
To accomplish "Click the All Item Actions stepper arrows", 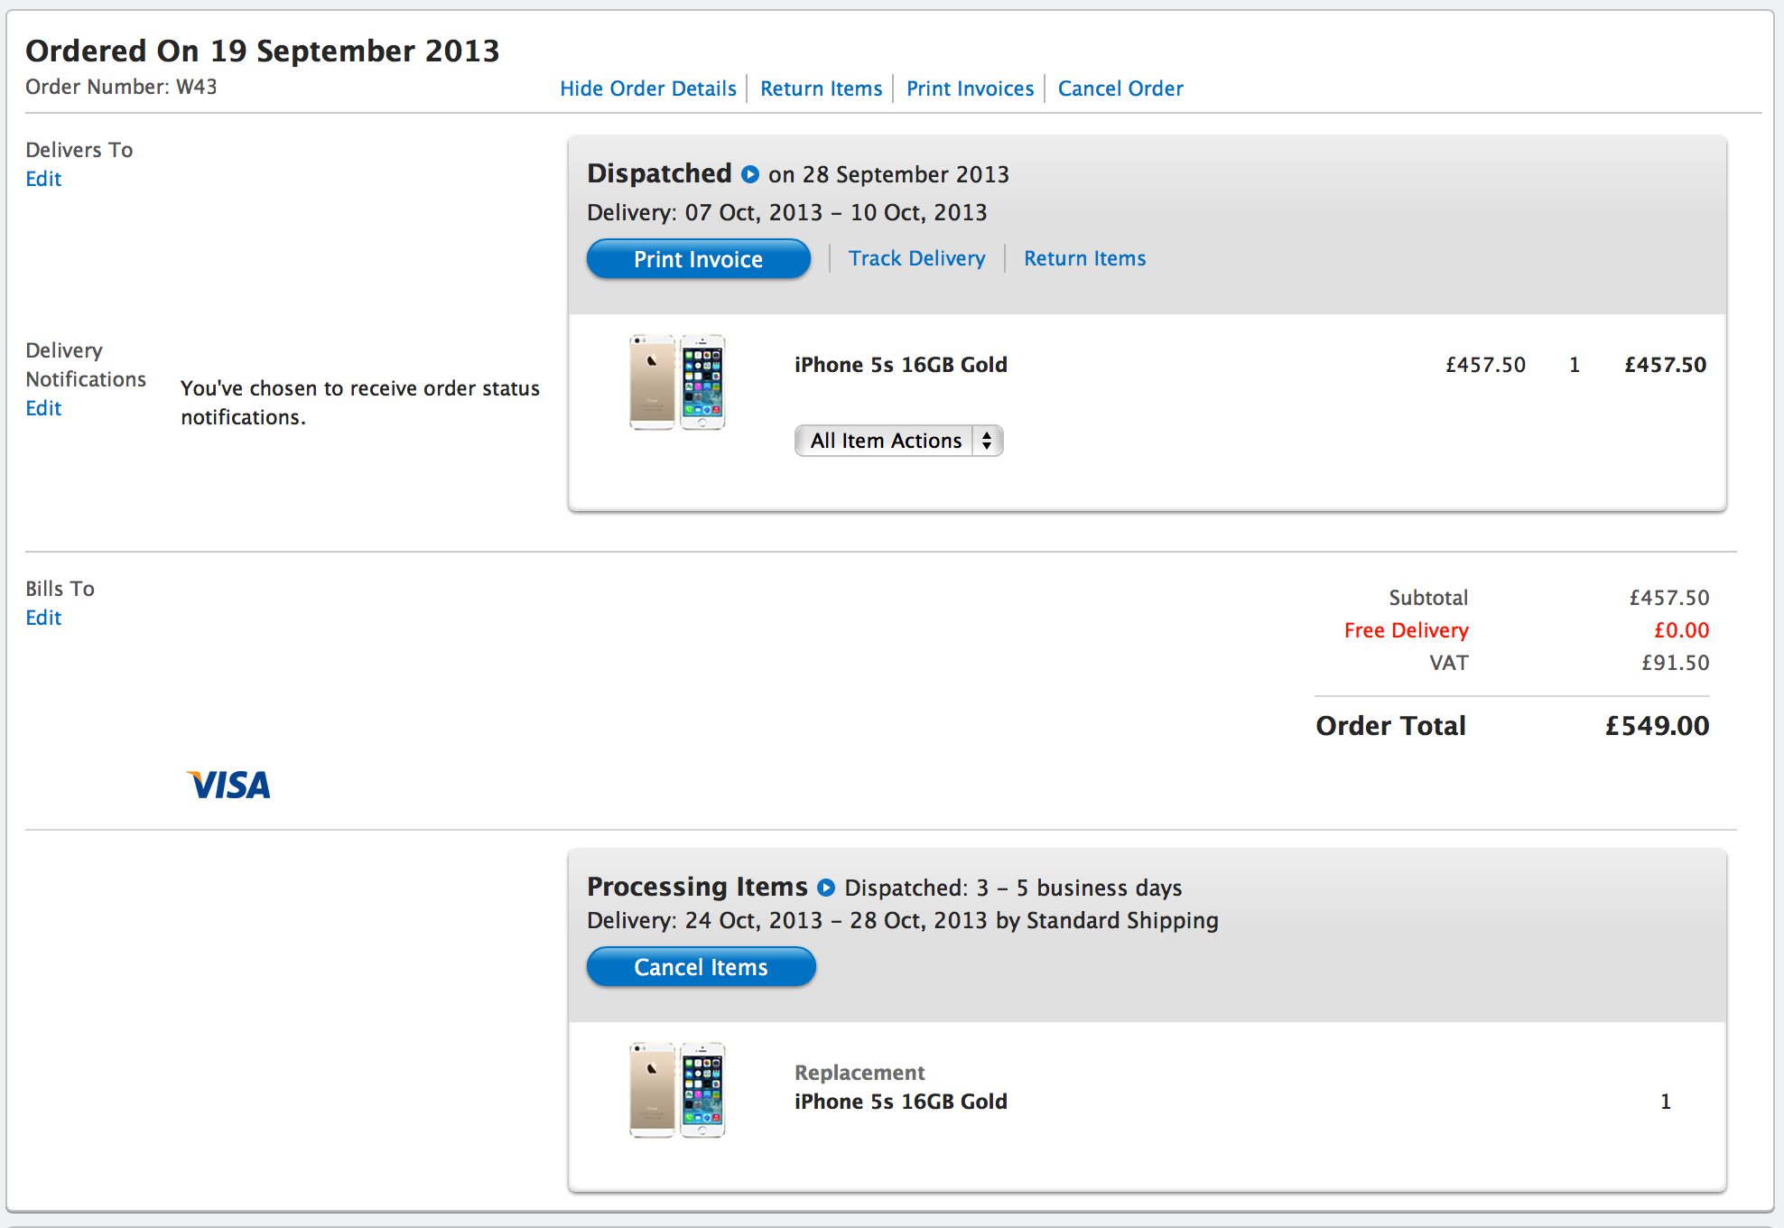I will tap(987, 441).
